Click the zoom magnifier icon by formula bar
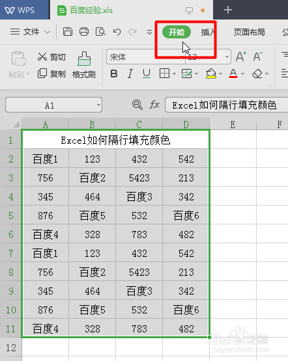This screenshot has height=361, width=288. (x=137, y=105)
